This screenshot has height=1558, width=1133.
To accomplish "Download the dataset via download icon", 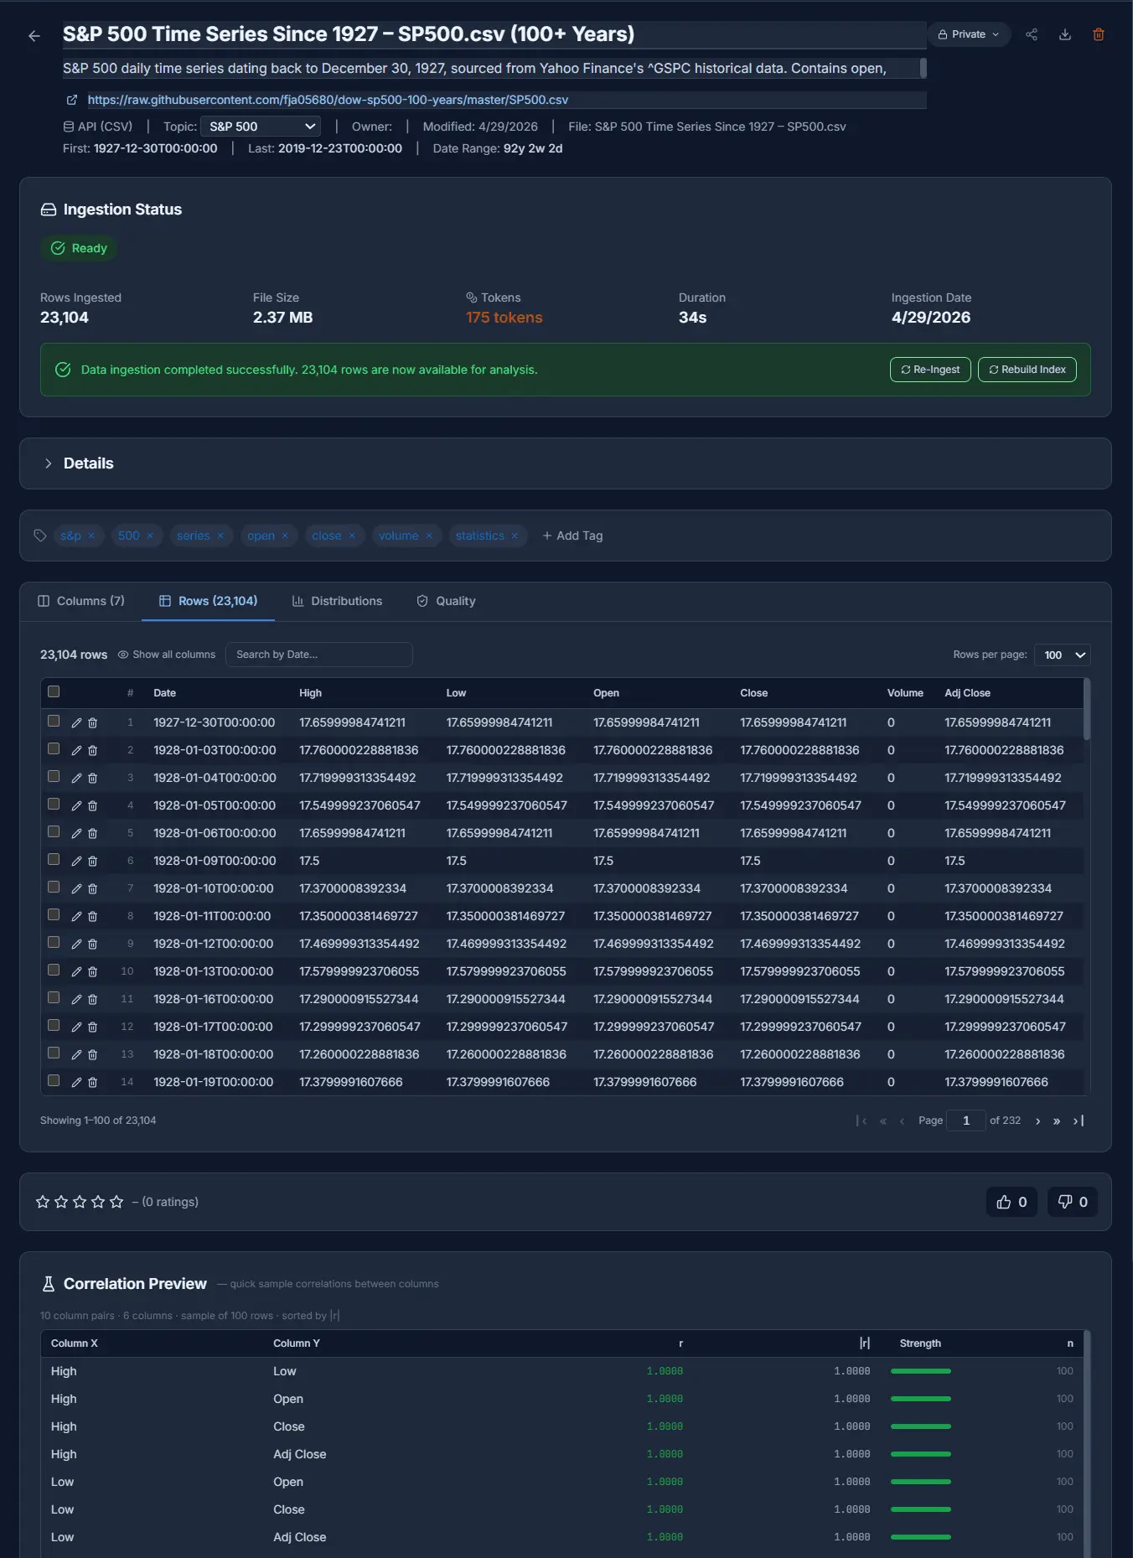I will coord(1065,34).
